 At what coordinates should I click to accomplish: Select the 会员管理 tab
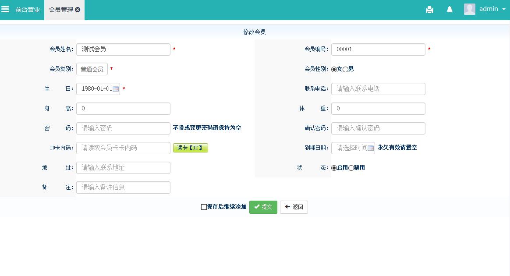click(60, 10)
